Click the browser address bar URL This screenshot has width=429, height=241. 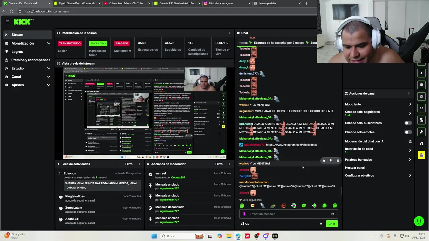[46, 11]
